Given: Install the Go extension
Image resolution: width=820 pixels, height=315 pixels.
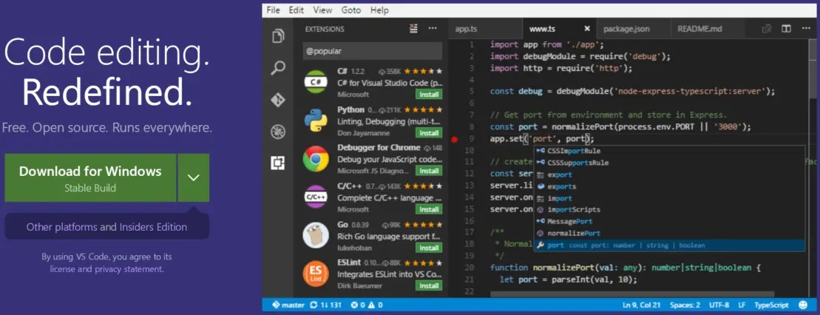Looking at the screenshot, I should [429, 248].
